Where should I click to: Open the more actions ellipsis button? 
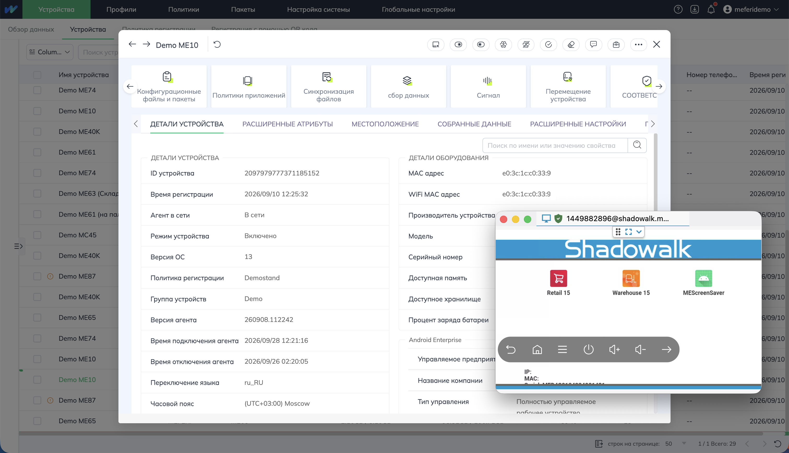[x=638, y=44]
